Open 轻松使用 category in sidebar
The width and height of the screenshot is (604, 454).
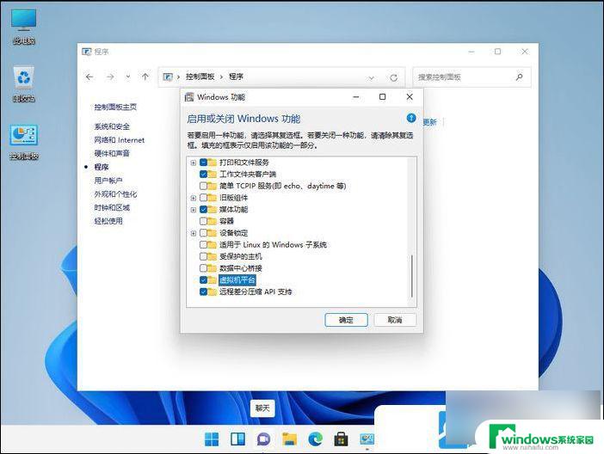click(x=108, y=221)
